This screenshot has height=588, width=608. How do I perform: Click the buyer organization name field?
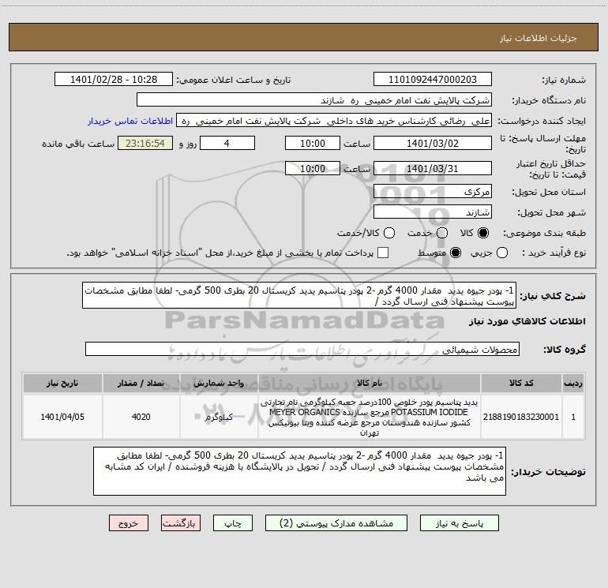tap(314, 100)
